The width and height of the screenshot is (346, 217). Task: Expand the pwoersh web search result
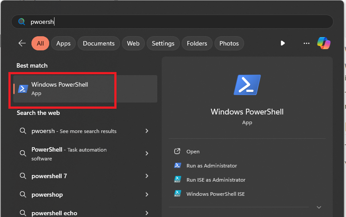(x=147, y=131)
